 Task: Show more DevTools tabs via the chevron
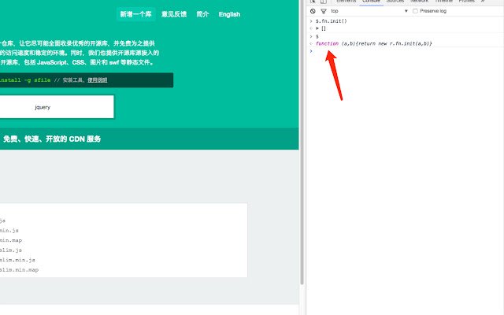tap(483, 1)
